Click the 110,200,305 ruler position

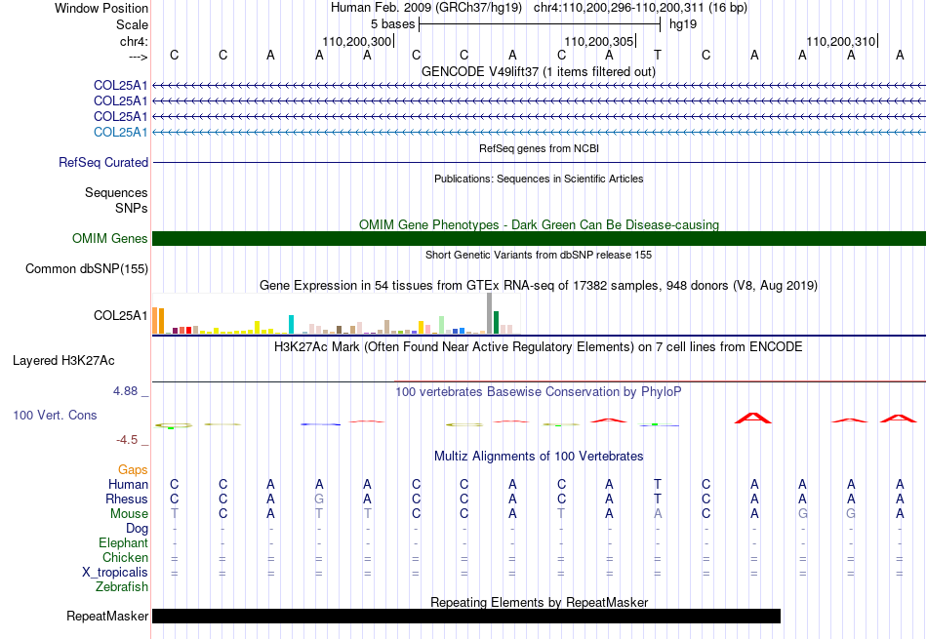coord(599,41)
